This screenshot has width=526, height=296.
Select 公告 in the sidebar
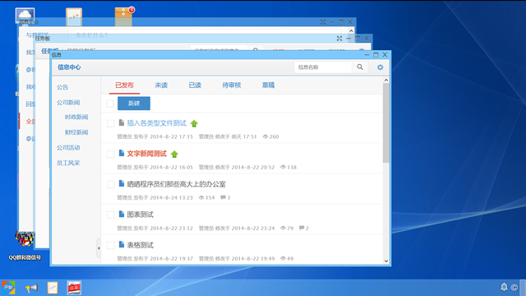pos(62,87)
